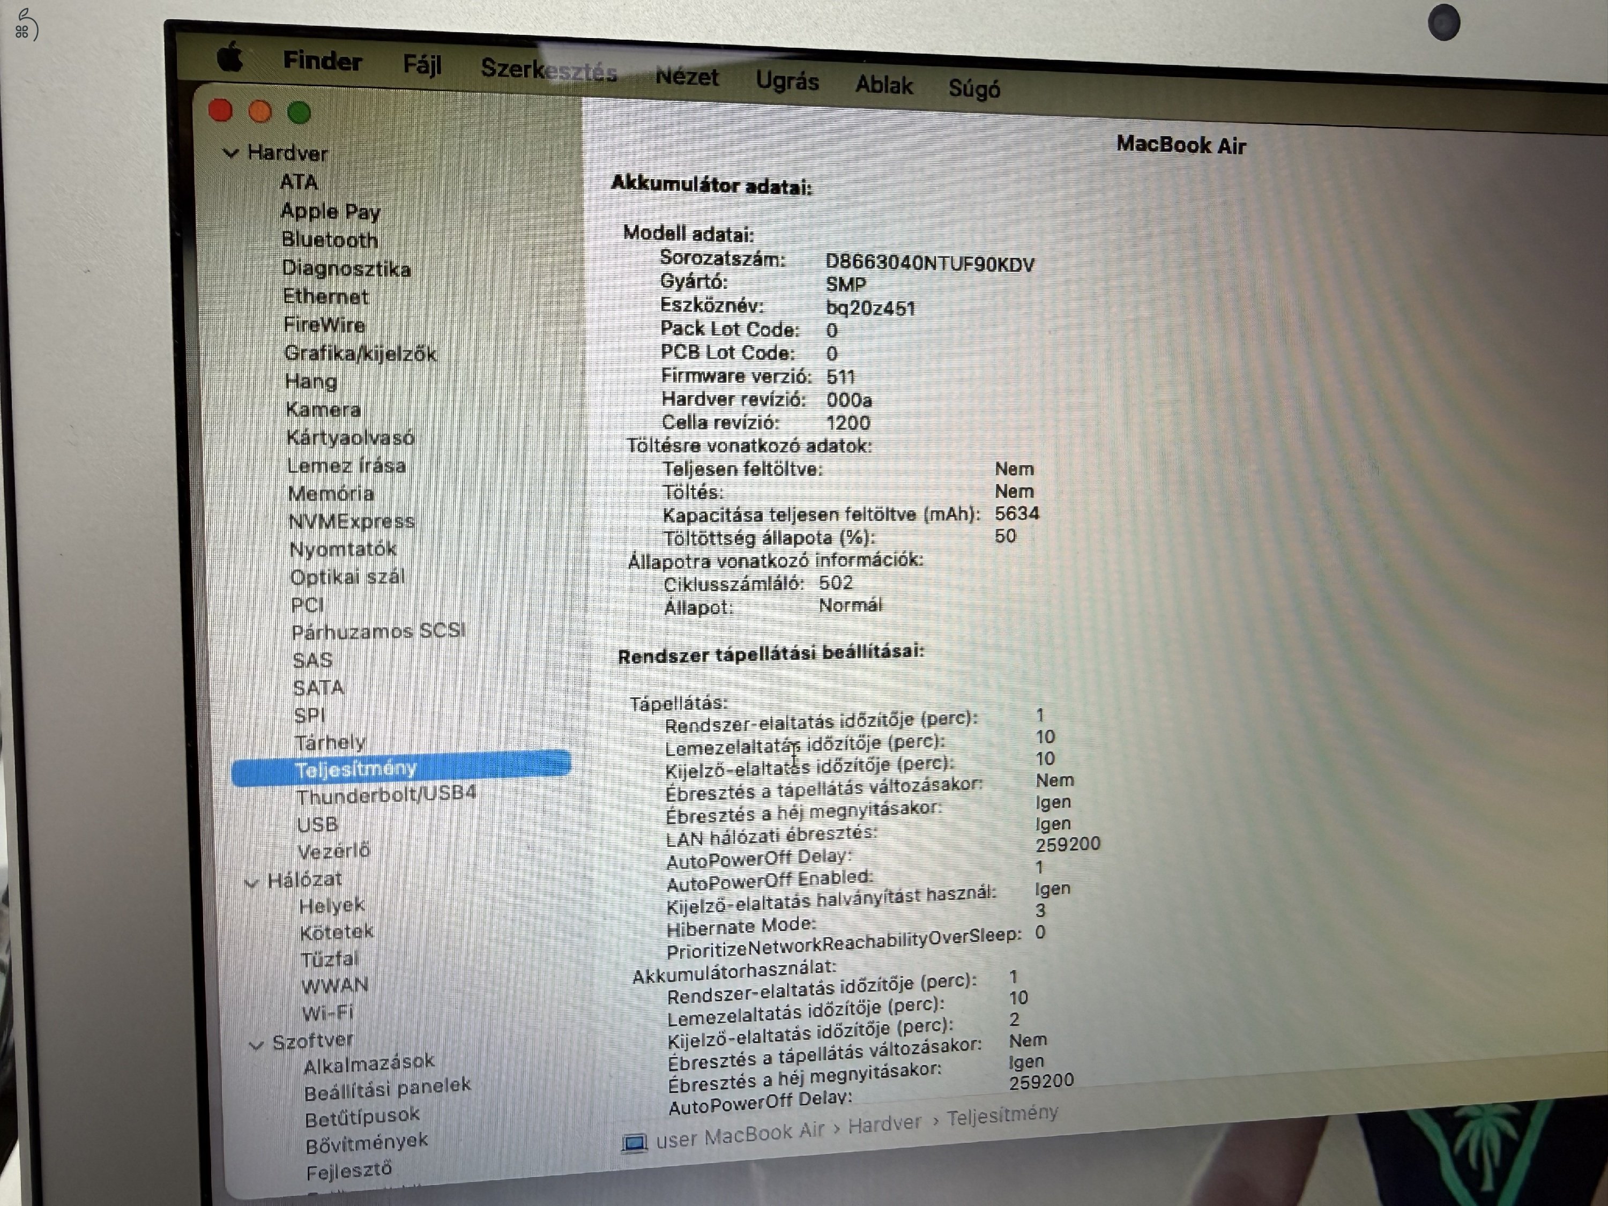This screenshot has height=1206, width=1608.
Task: Select Memória in the sidebar
Action: click(x=331, y=493)
